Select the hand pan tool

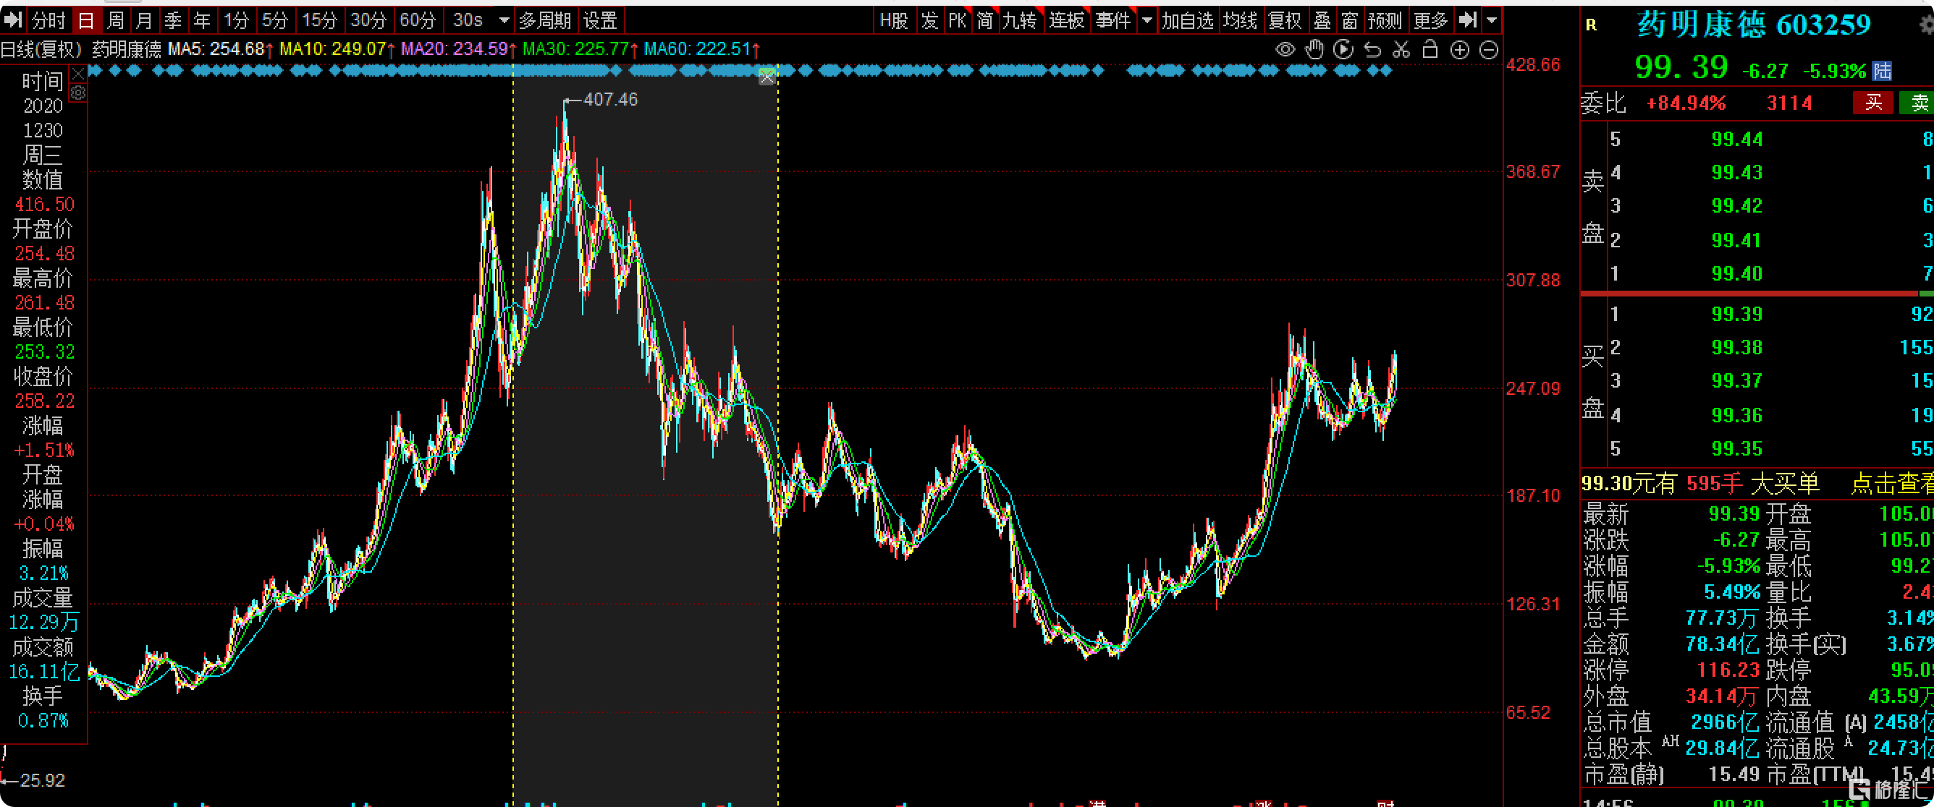(1314, 50)
